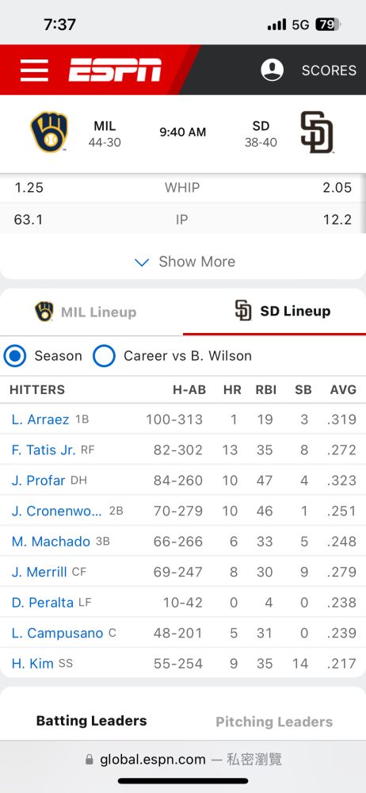This screenshot has width=366, height=793.
Task: Open SCORES in the header
Action: click(x=329, y=71)
